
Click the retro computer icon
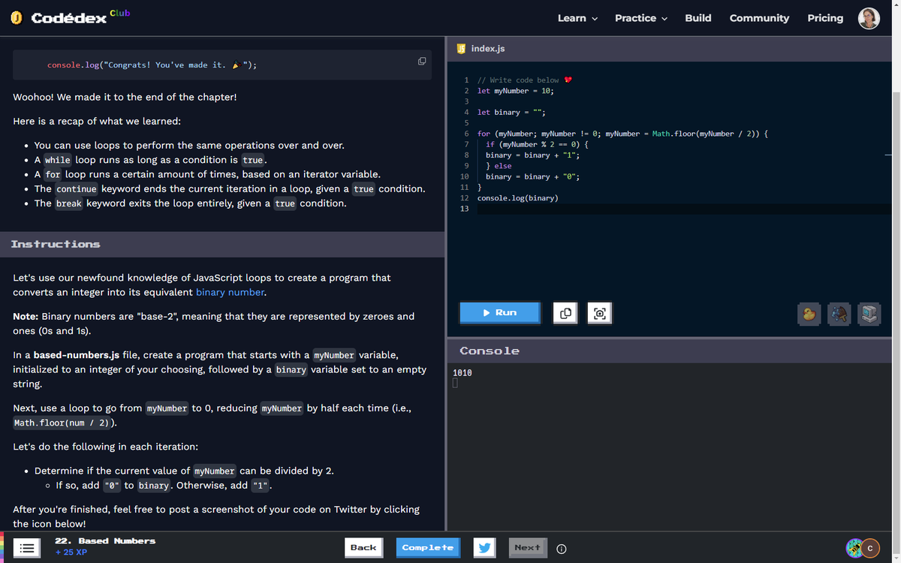point(869,314)
